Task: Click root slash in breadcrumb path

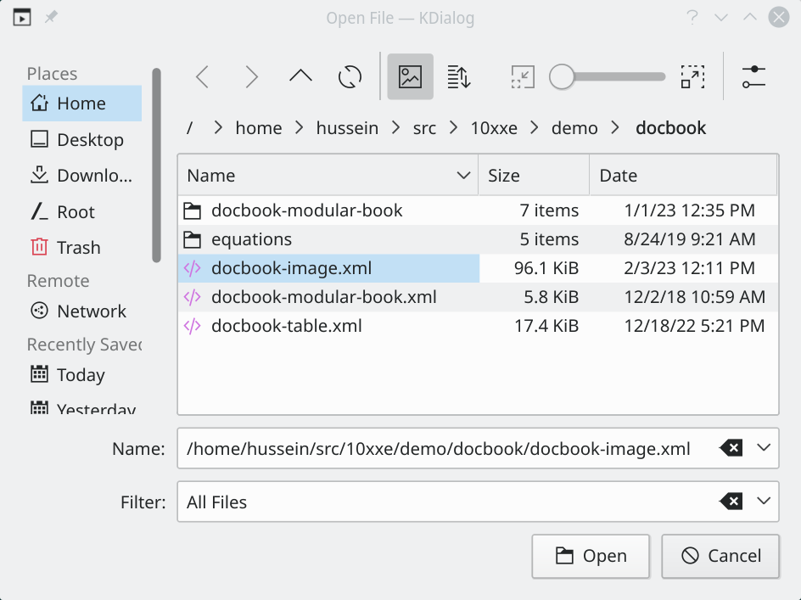Action: 189,128
